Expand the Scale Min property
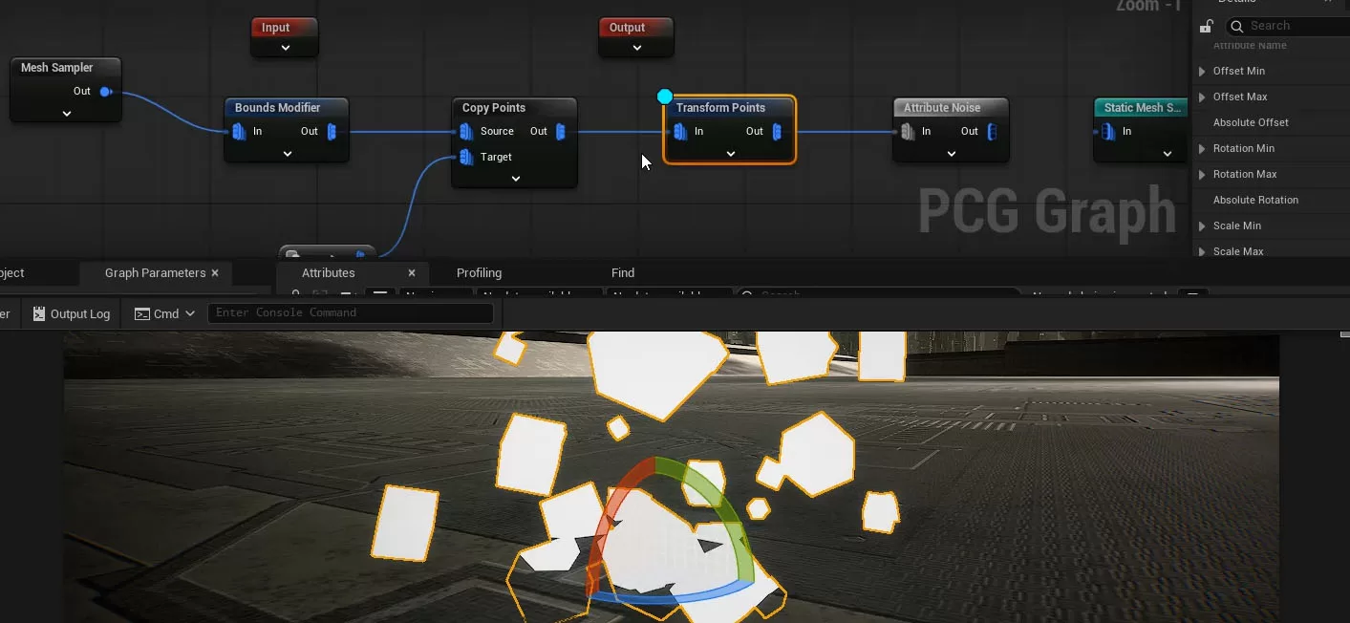This screenshot has height=623, width=1350. [x=1203, y=226]
